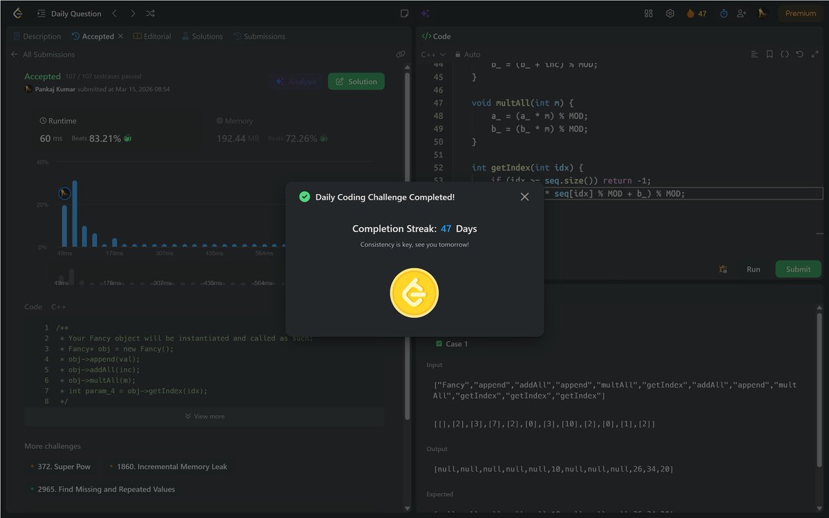
Task: Expand editor to fullscreen icon
Action: tap(815, 55)
